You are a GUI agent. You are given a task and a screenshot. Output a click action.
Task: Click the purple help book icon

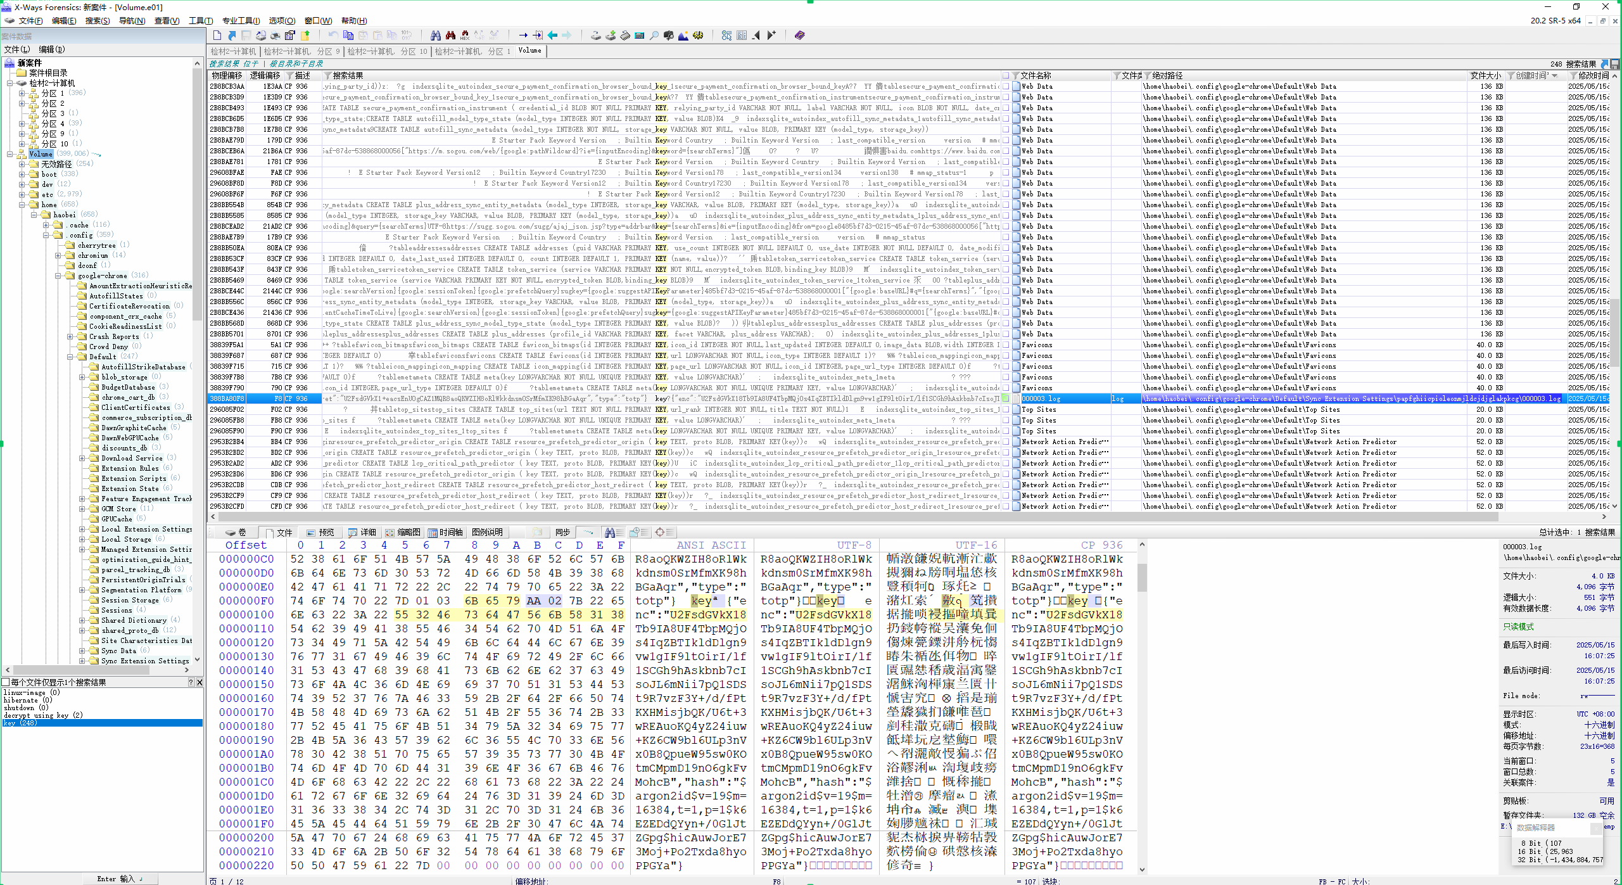click(x=799, y=35)
